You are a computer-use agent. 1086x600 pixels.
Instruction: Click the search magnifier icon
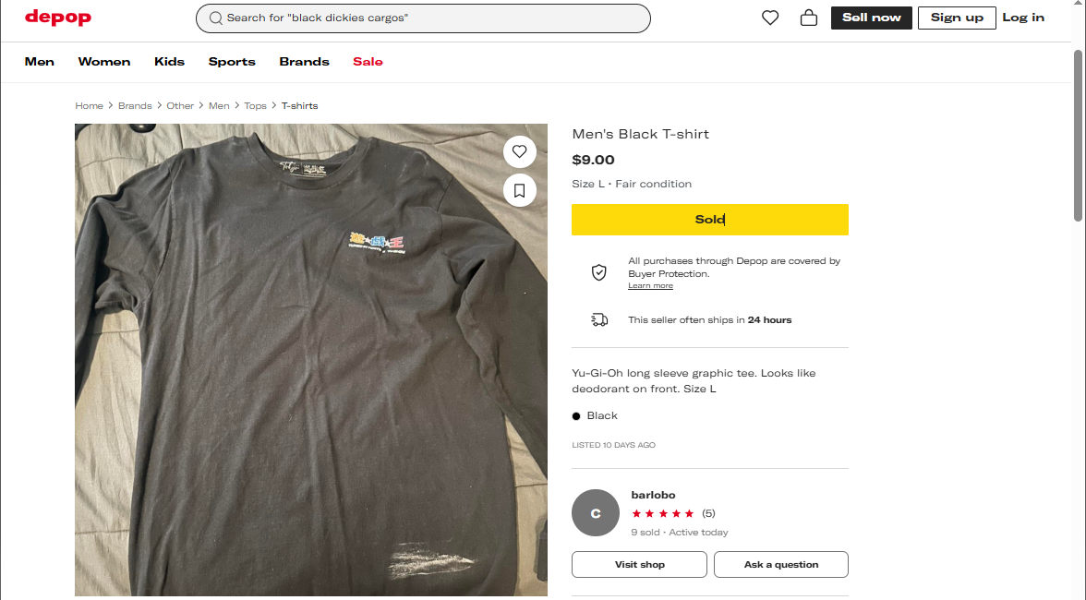(x=216, y=18)
